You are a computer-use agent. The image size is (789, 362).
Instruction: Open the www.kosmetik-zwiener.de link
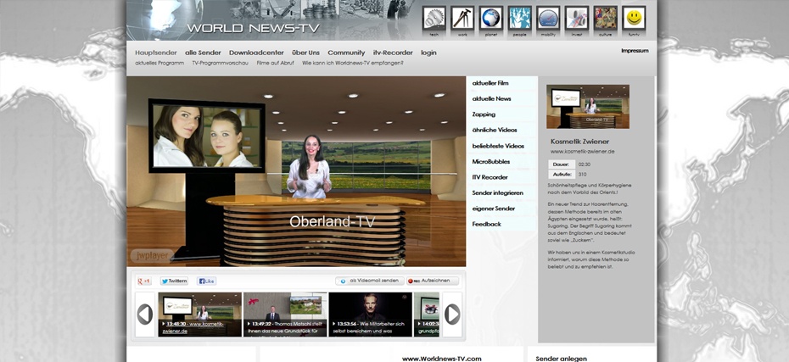pos(582,152)
